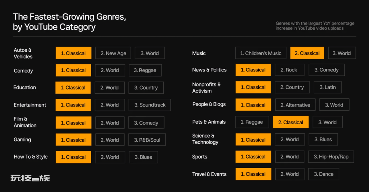The height and width of the screenshot is (192, 369).
Task: Click the watermark logo in bottom-left corner
Action: 30,178
